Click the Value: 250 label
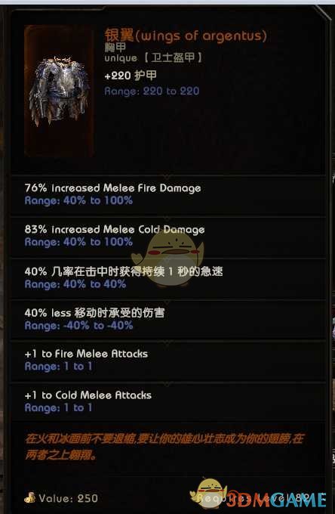This screenshot has width=335, height=514. click(68, 498)
